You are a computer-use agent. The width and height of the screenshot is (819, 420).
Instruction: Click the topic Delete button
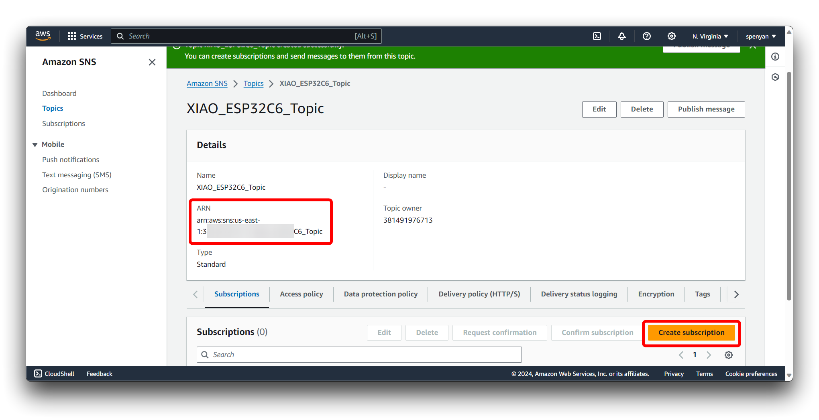[x=642, y=109]
